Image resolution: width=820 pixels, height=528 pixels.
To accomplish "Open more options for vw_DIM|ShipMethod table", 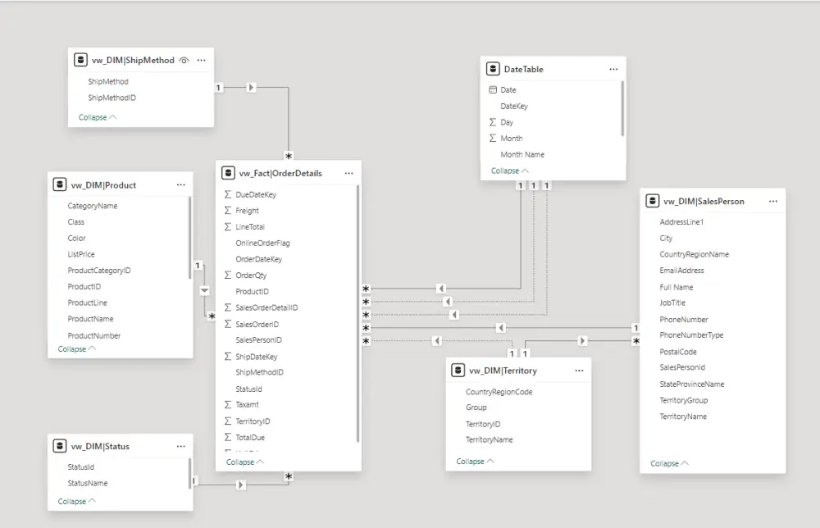I will 201,60.
